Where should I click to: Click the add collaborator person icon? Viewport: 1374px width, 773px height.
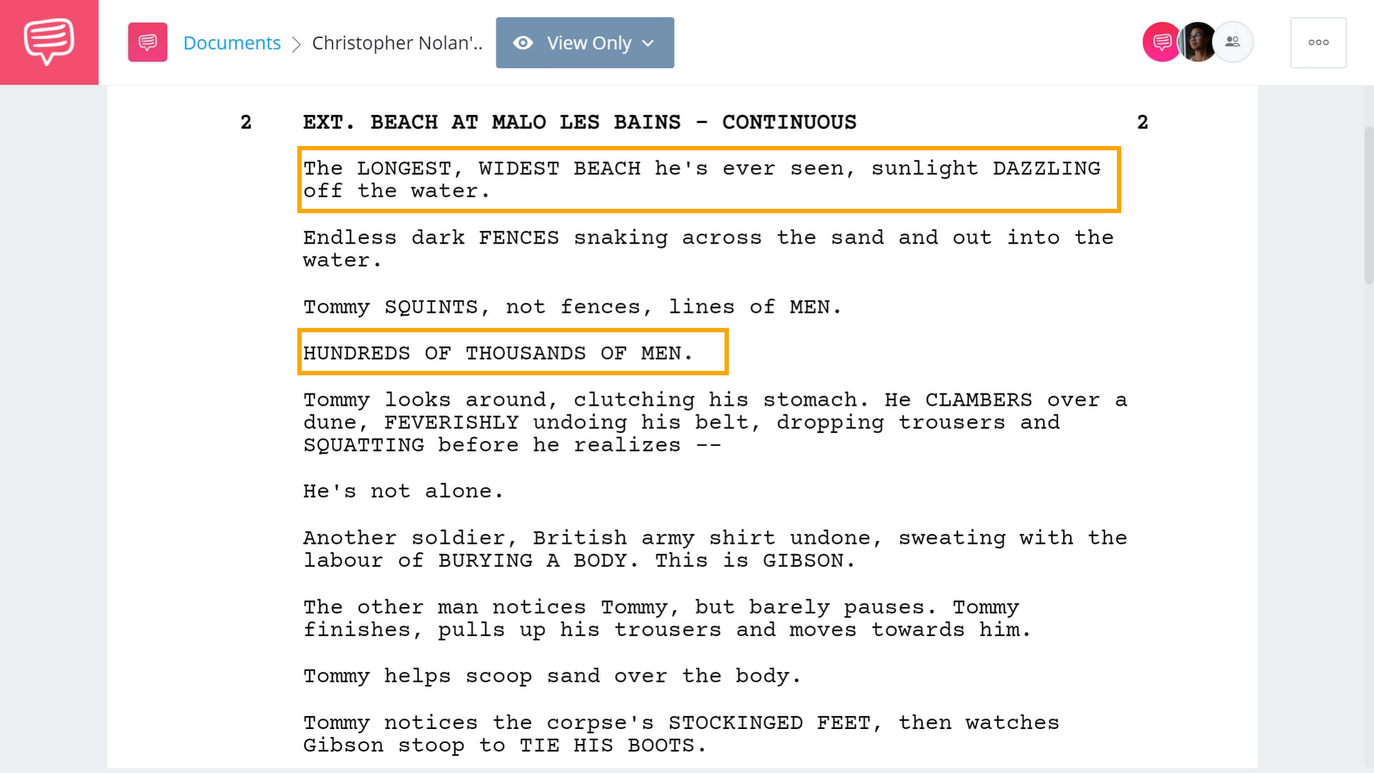click(1234, 42)
